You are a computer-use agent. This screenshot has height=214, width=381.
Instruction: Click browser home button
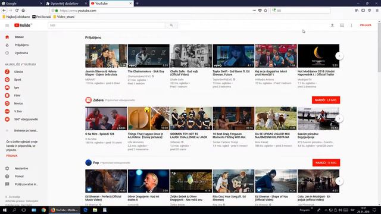pos(23,11)
